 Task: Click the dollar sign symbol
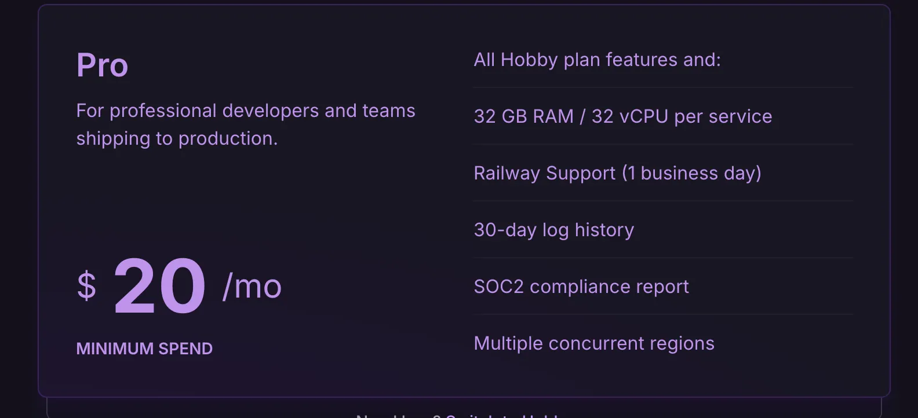86,286
